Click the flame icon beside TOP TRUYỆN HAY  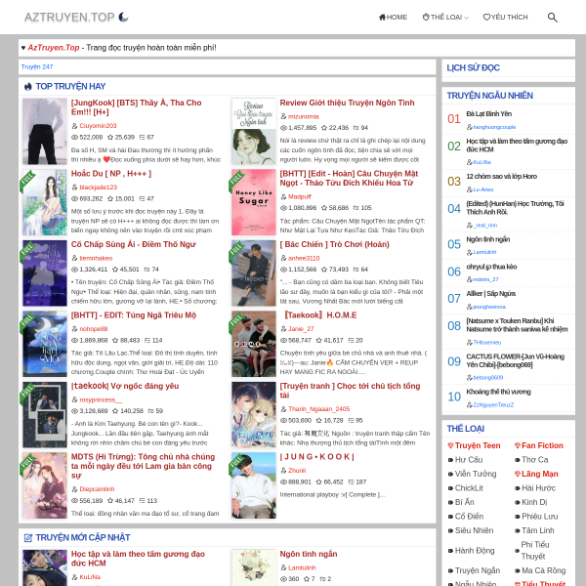click(x=28, y=87)
